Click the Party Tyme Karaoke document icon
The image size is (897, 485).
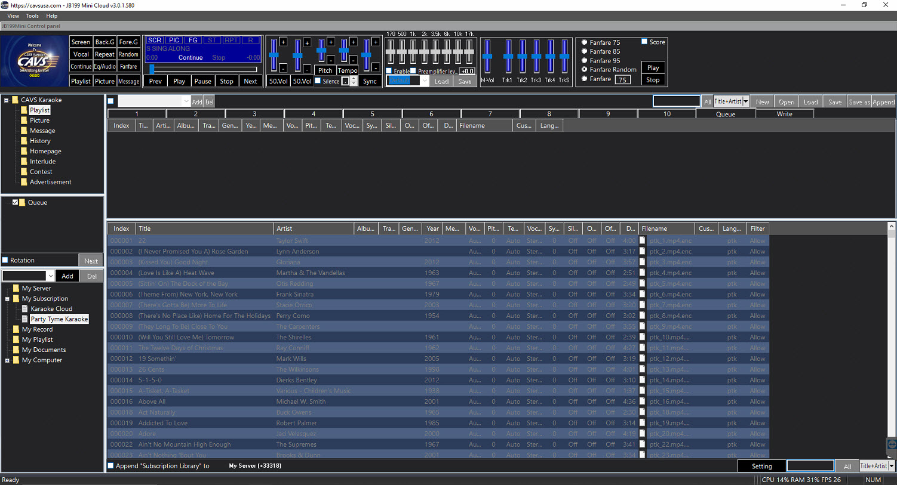[25, 319]
